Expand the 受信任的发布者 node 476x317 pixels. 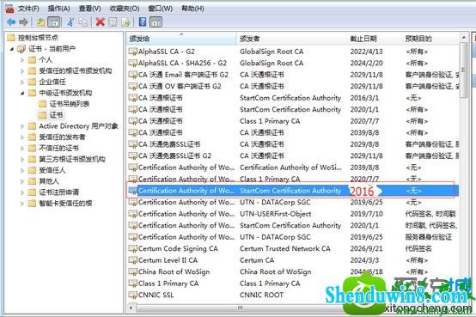[x=22, y=137]
